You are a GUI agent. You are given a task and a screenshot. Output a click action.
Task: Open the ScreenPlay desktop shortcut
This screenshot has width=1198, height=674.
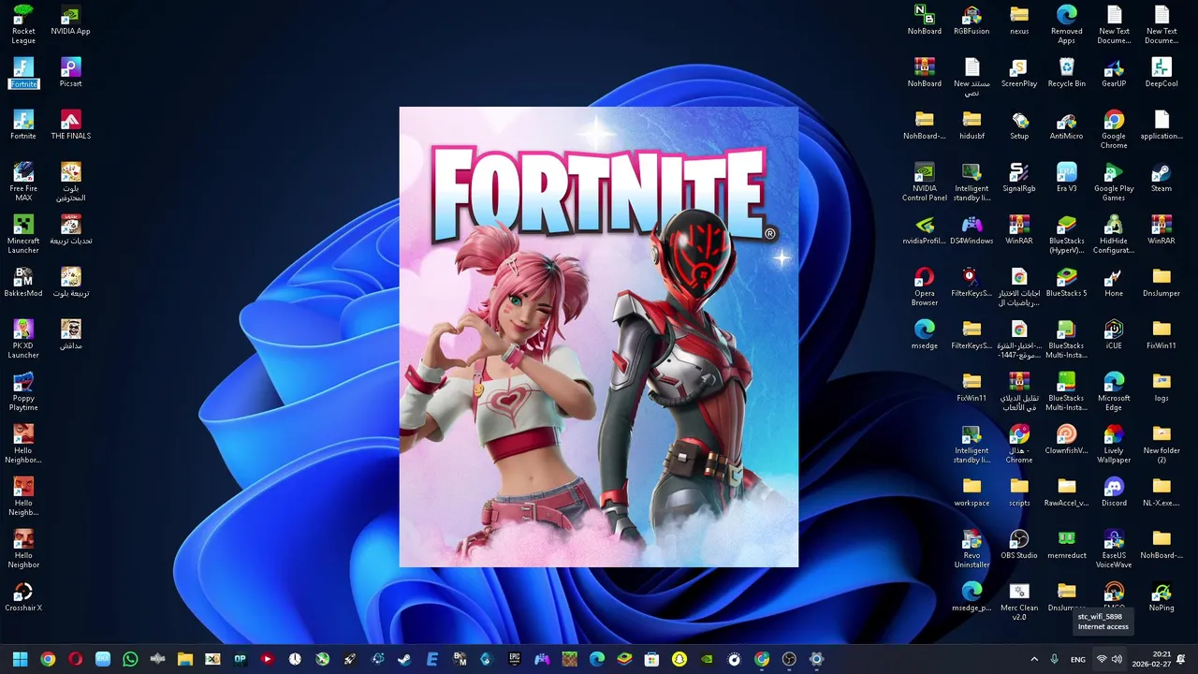[x=1019, y=72]
